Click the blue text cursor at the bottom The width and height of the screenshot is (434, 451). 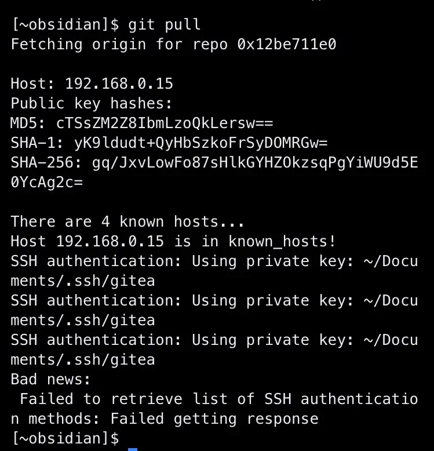(x=132, y=448)
